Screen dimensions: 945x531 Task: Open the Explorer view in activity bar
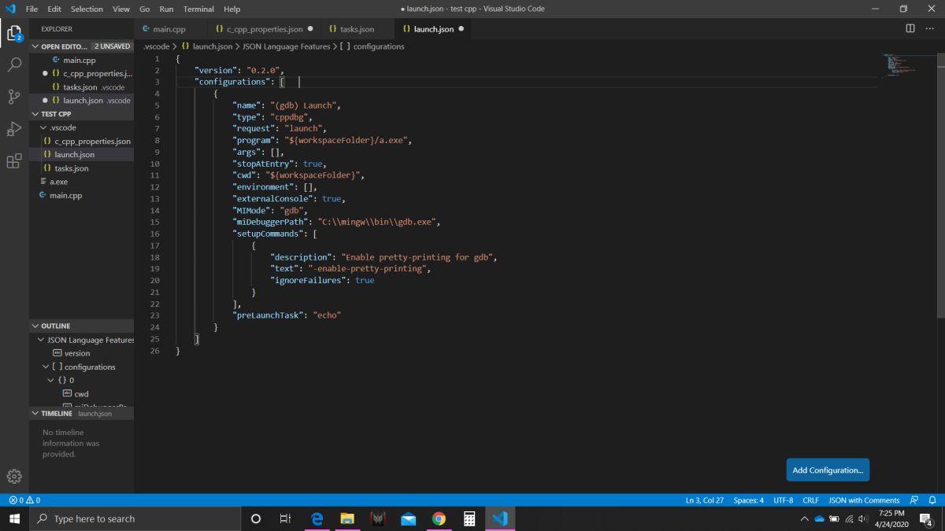pos(14,33)
